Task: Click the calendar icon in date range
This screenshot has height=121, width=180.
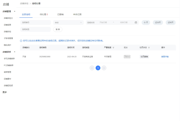Action: [x=136, y=22]
